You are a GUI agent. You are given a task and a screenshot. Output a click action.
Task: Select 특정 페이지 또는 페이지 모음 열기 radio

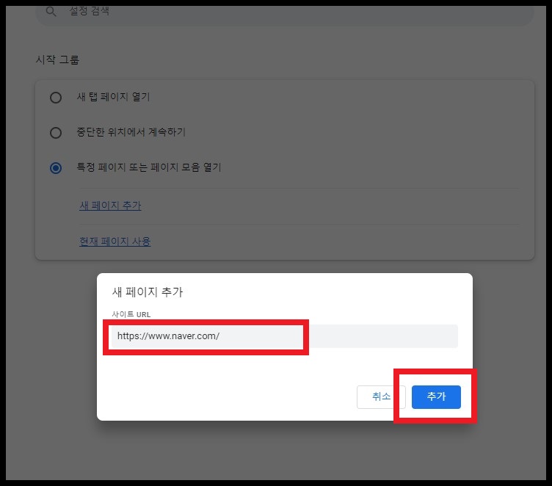(56, 168)
